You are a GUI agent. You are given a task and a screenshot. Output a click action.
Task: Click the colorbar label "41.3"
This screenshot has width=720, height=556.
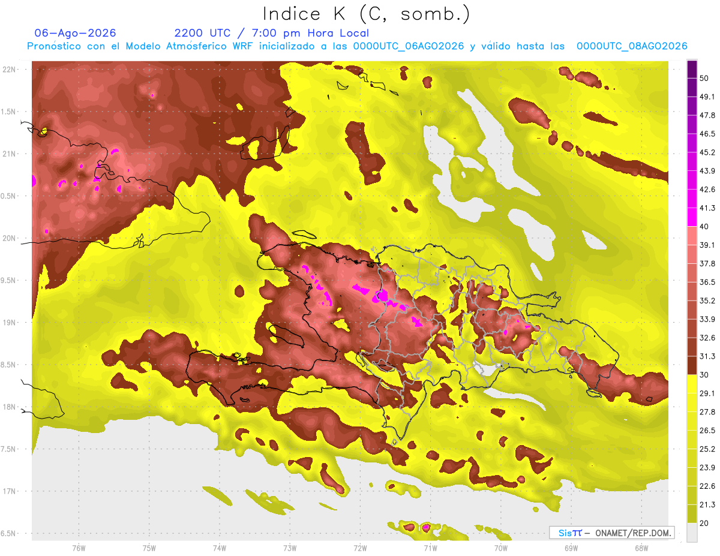[707, 208]
